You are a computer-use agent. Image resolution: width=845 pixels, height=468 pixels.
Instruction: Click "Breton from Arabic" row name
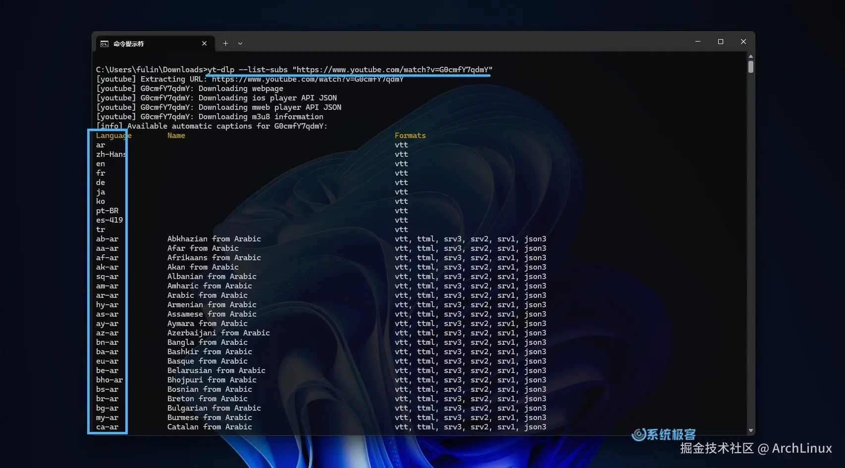(x=208, y=399)
